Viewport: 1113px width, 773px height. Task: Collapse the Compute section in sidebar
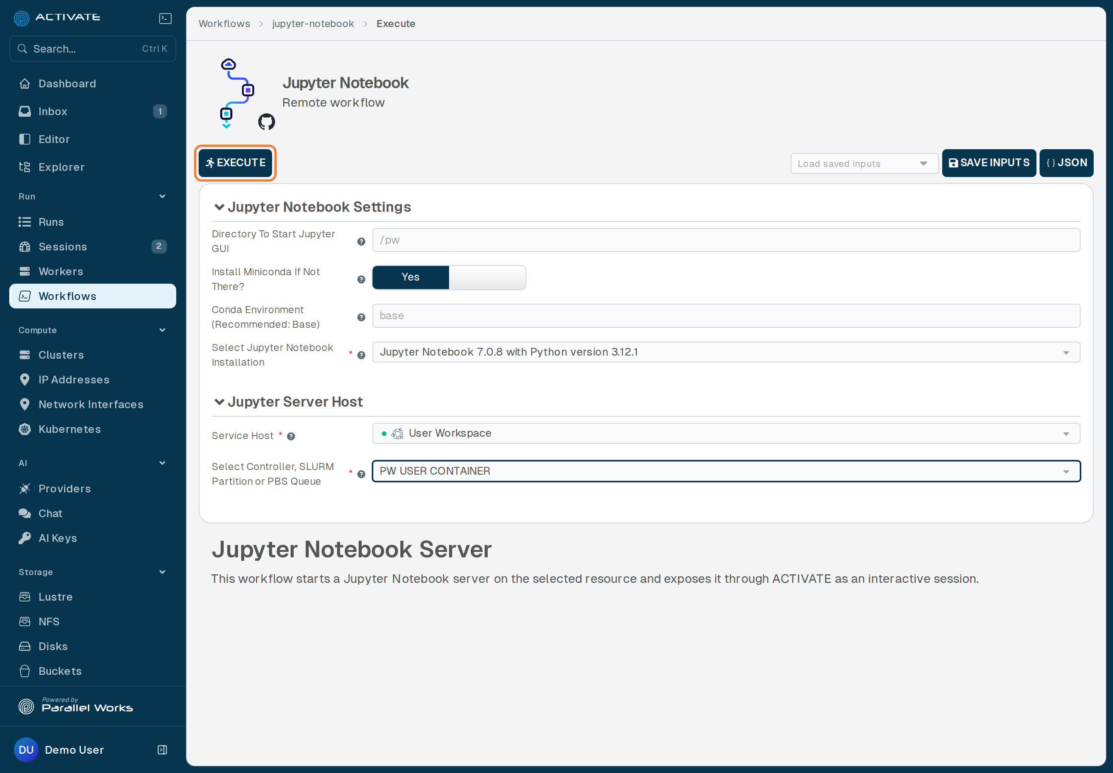point(162,330)
